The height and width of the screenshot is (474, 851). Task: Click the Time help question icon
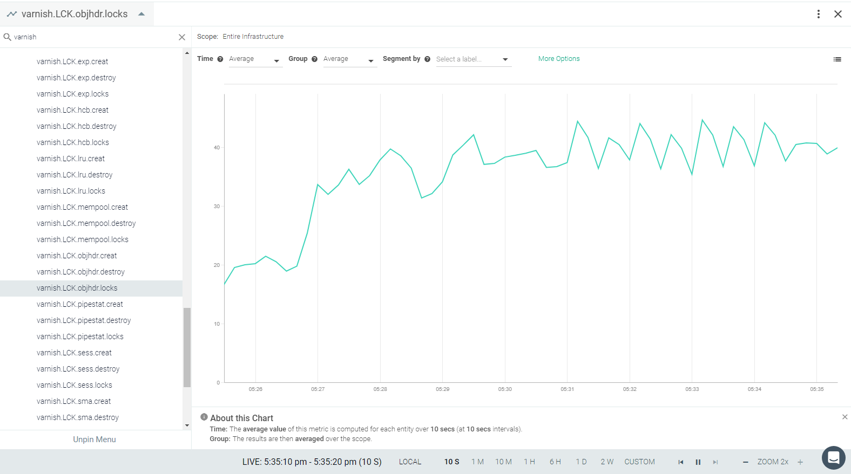click(x=220, y=59)
